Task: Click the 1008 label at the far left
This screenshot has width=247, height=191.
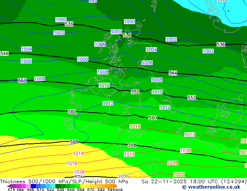Action: pyautogui.click(x=40, y=79)
